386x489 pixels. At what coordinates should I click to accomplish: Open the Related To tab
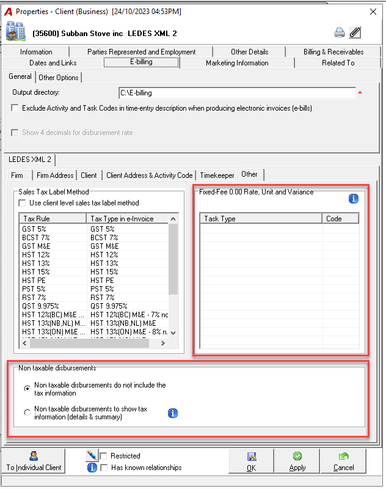(338, 63)
